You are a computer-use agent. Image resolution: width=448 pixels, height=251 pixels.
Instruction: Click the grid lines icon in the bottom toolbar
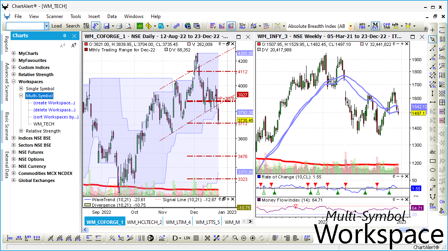pyautogui.click(x=196, y=238)
